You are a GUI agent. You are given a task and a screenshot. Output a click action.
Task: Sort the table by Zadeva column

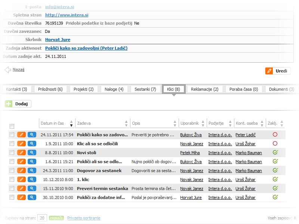(125, 123)
